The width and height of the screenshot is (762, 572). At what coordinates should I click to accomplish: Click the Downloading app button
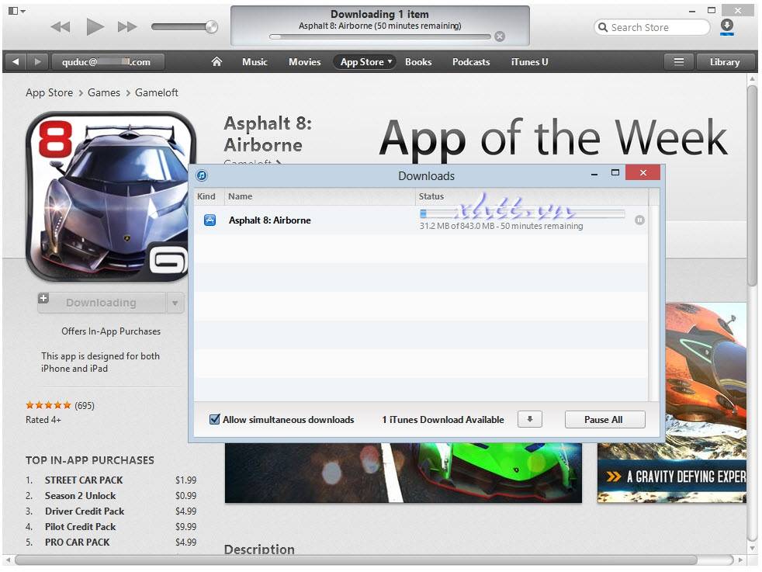pos(102,303)
